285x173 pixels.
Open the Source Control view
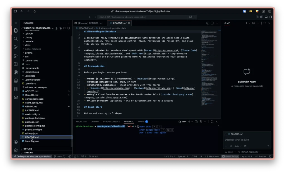point(16,47)
